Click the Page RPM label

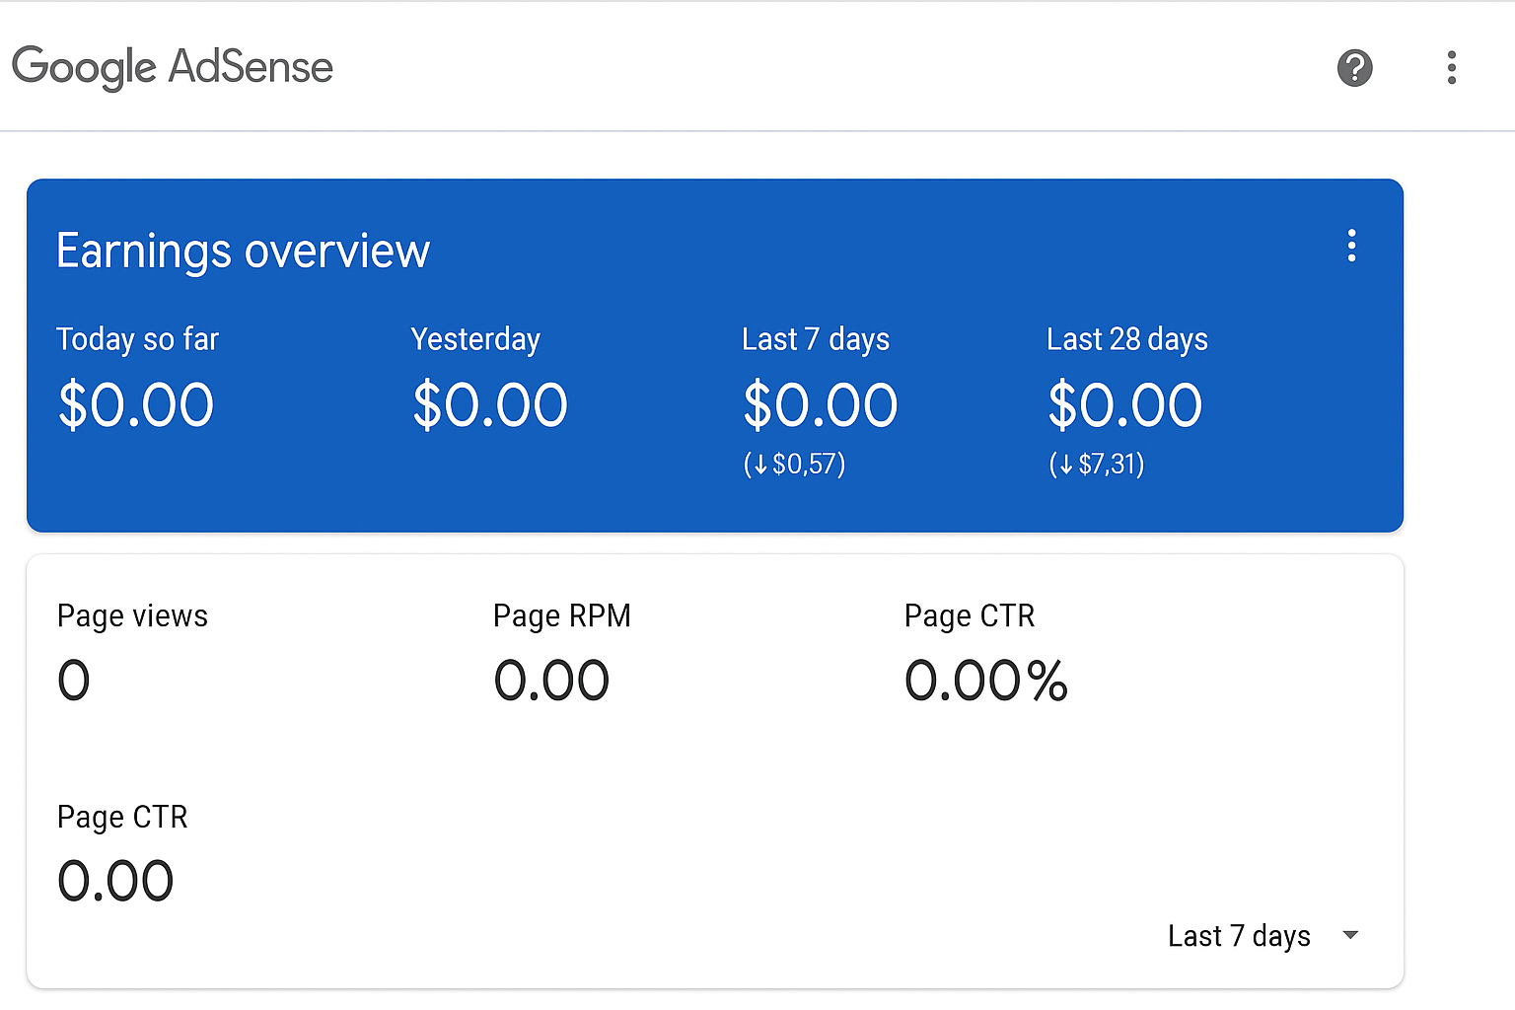click(x=561, y=616)
